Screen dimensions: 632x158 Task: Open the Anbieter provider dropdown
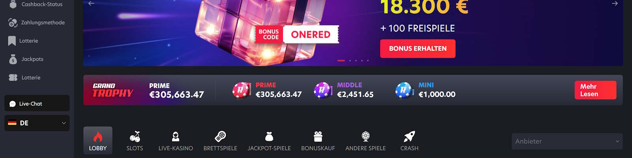coord(567,141)
